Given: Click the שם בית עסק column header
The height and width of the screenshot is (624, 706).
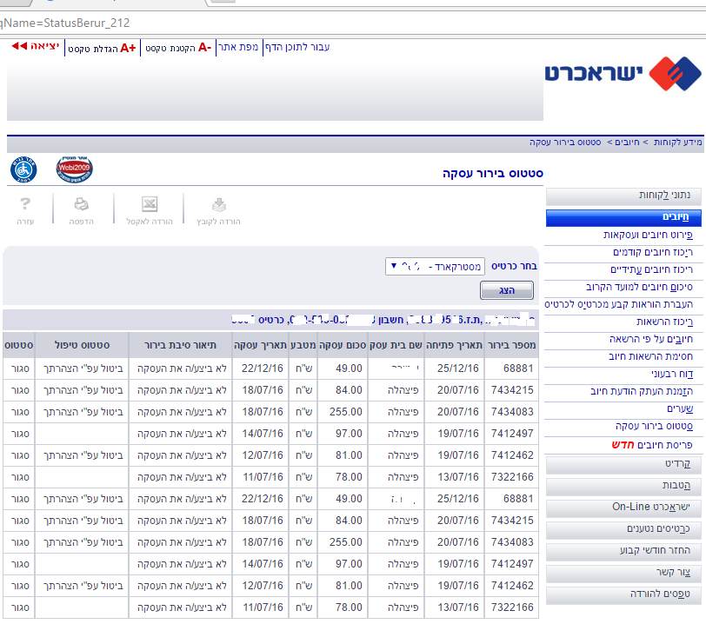Looking at the screenshot, I should 396,345.
